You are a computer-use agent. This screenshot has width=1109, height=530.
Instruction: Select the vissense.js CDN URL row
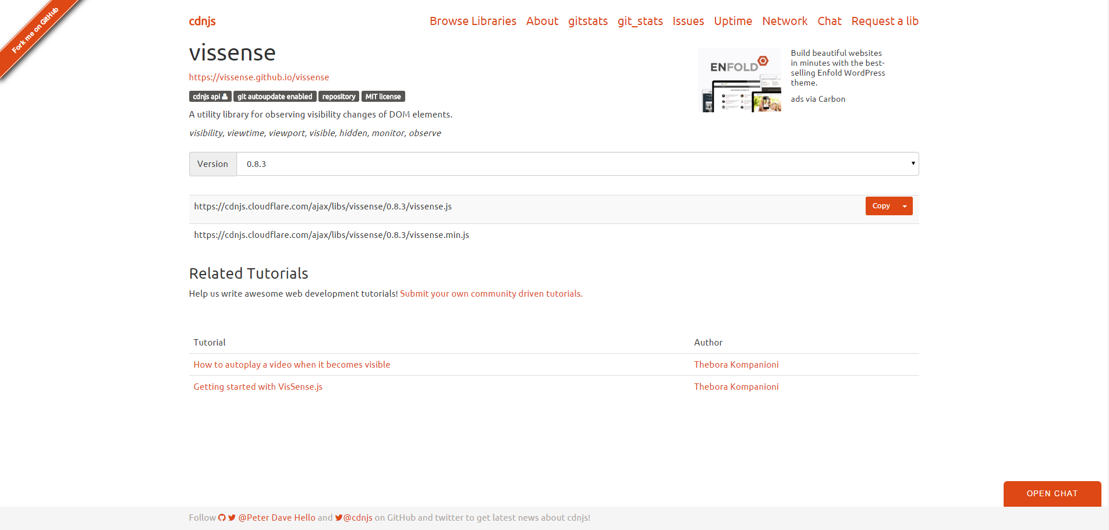pos(554,209)
